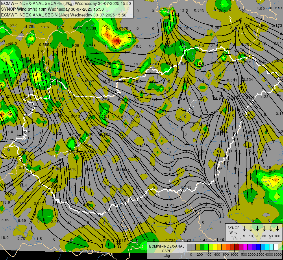283x260 pixels.
Task: Click the map value 0.845
Action: pos(199,10)
